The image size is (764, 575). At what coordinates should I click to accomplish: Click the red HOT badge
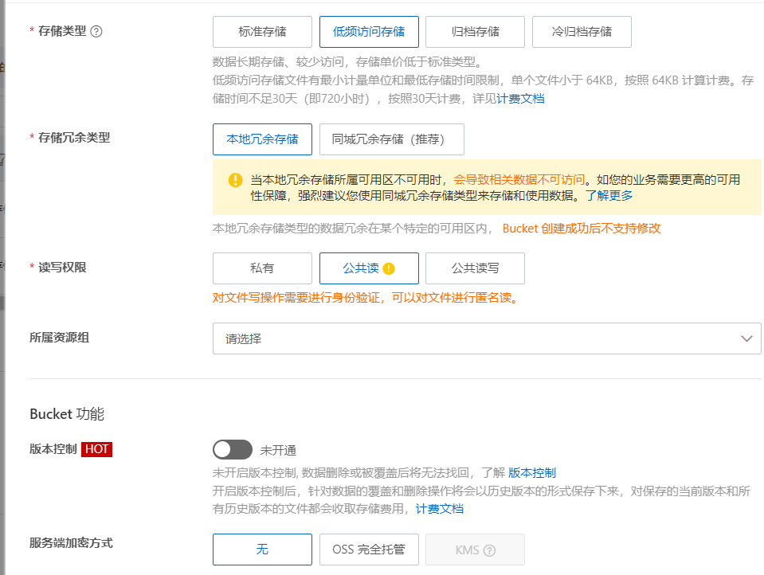click(x=96, y=449)
